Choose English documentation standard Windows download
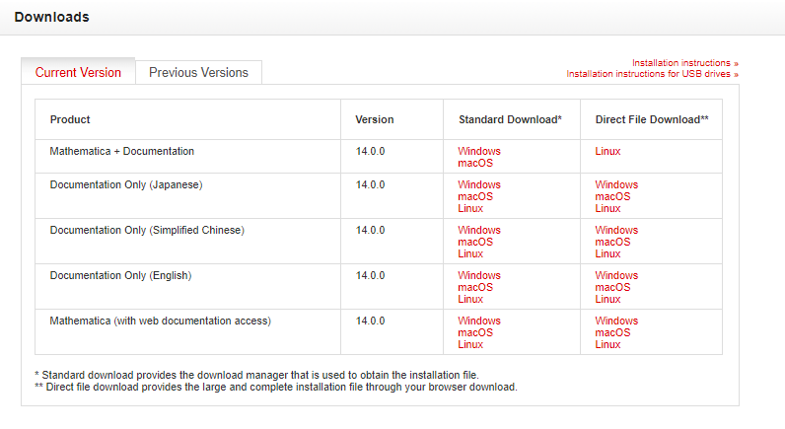 click(x=479, y=275)
